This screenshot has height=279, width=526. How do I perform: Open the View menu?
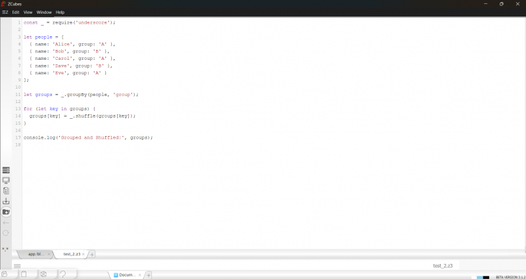click(28, 12)
